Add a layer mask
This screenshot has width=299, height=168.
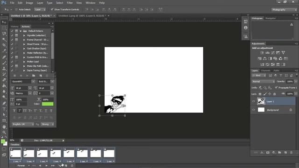[x=268, y=153]
